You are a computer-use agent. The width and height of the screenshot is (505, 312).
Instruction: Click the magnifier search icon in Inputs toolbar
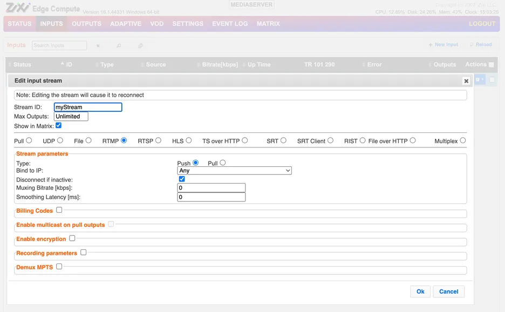tap(119, 45)
